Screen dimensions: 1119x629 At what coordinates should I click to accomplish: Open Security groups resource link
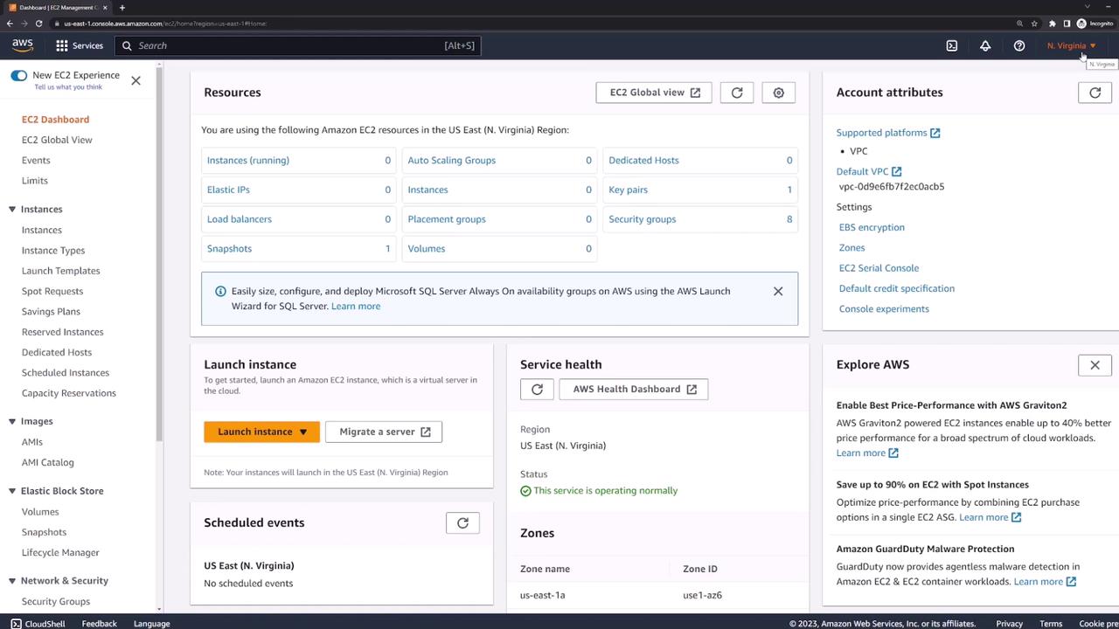(x=642, y=219)
